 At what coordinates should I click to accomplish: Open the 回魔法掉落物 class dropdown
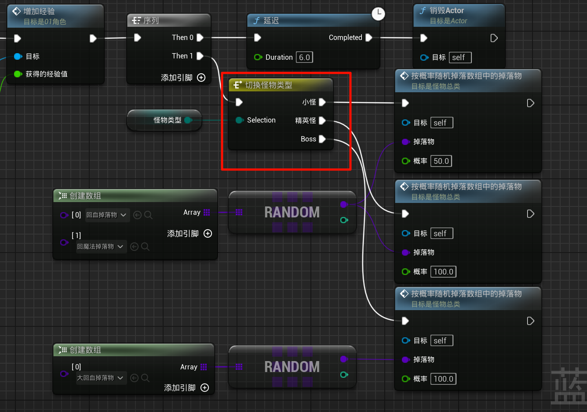tap(100, 247)
